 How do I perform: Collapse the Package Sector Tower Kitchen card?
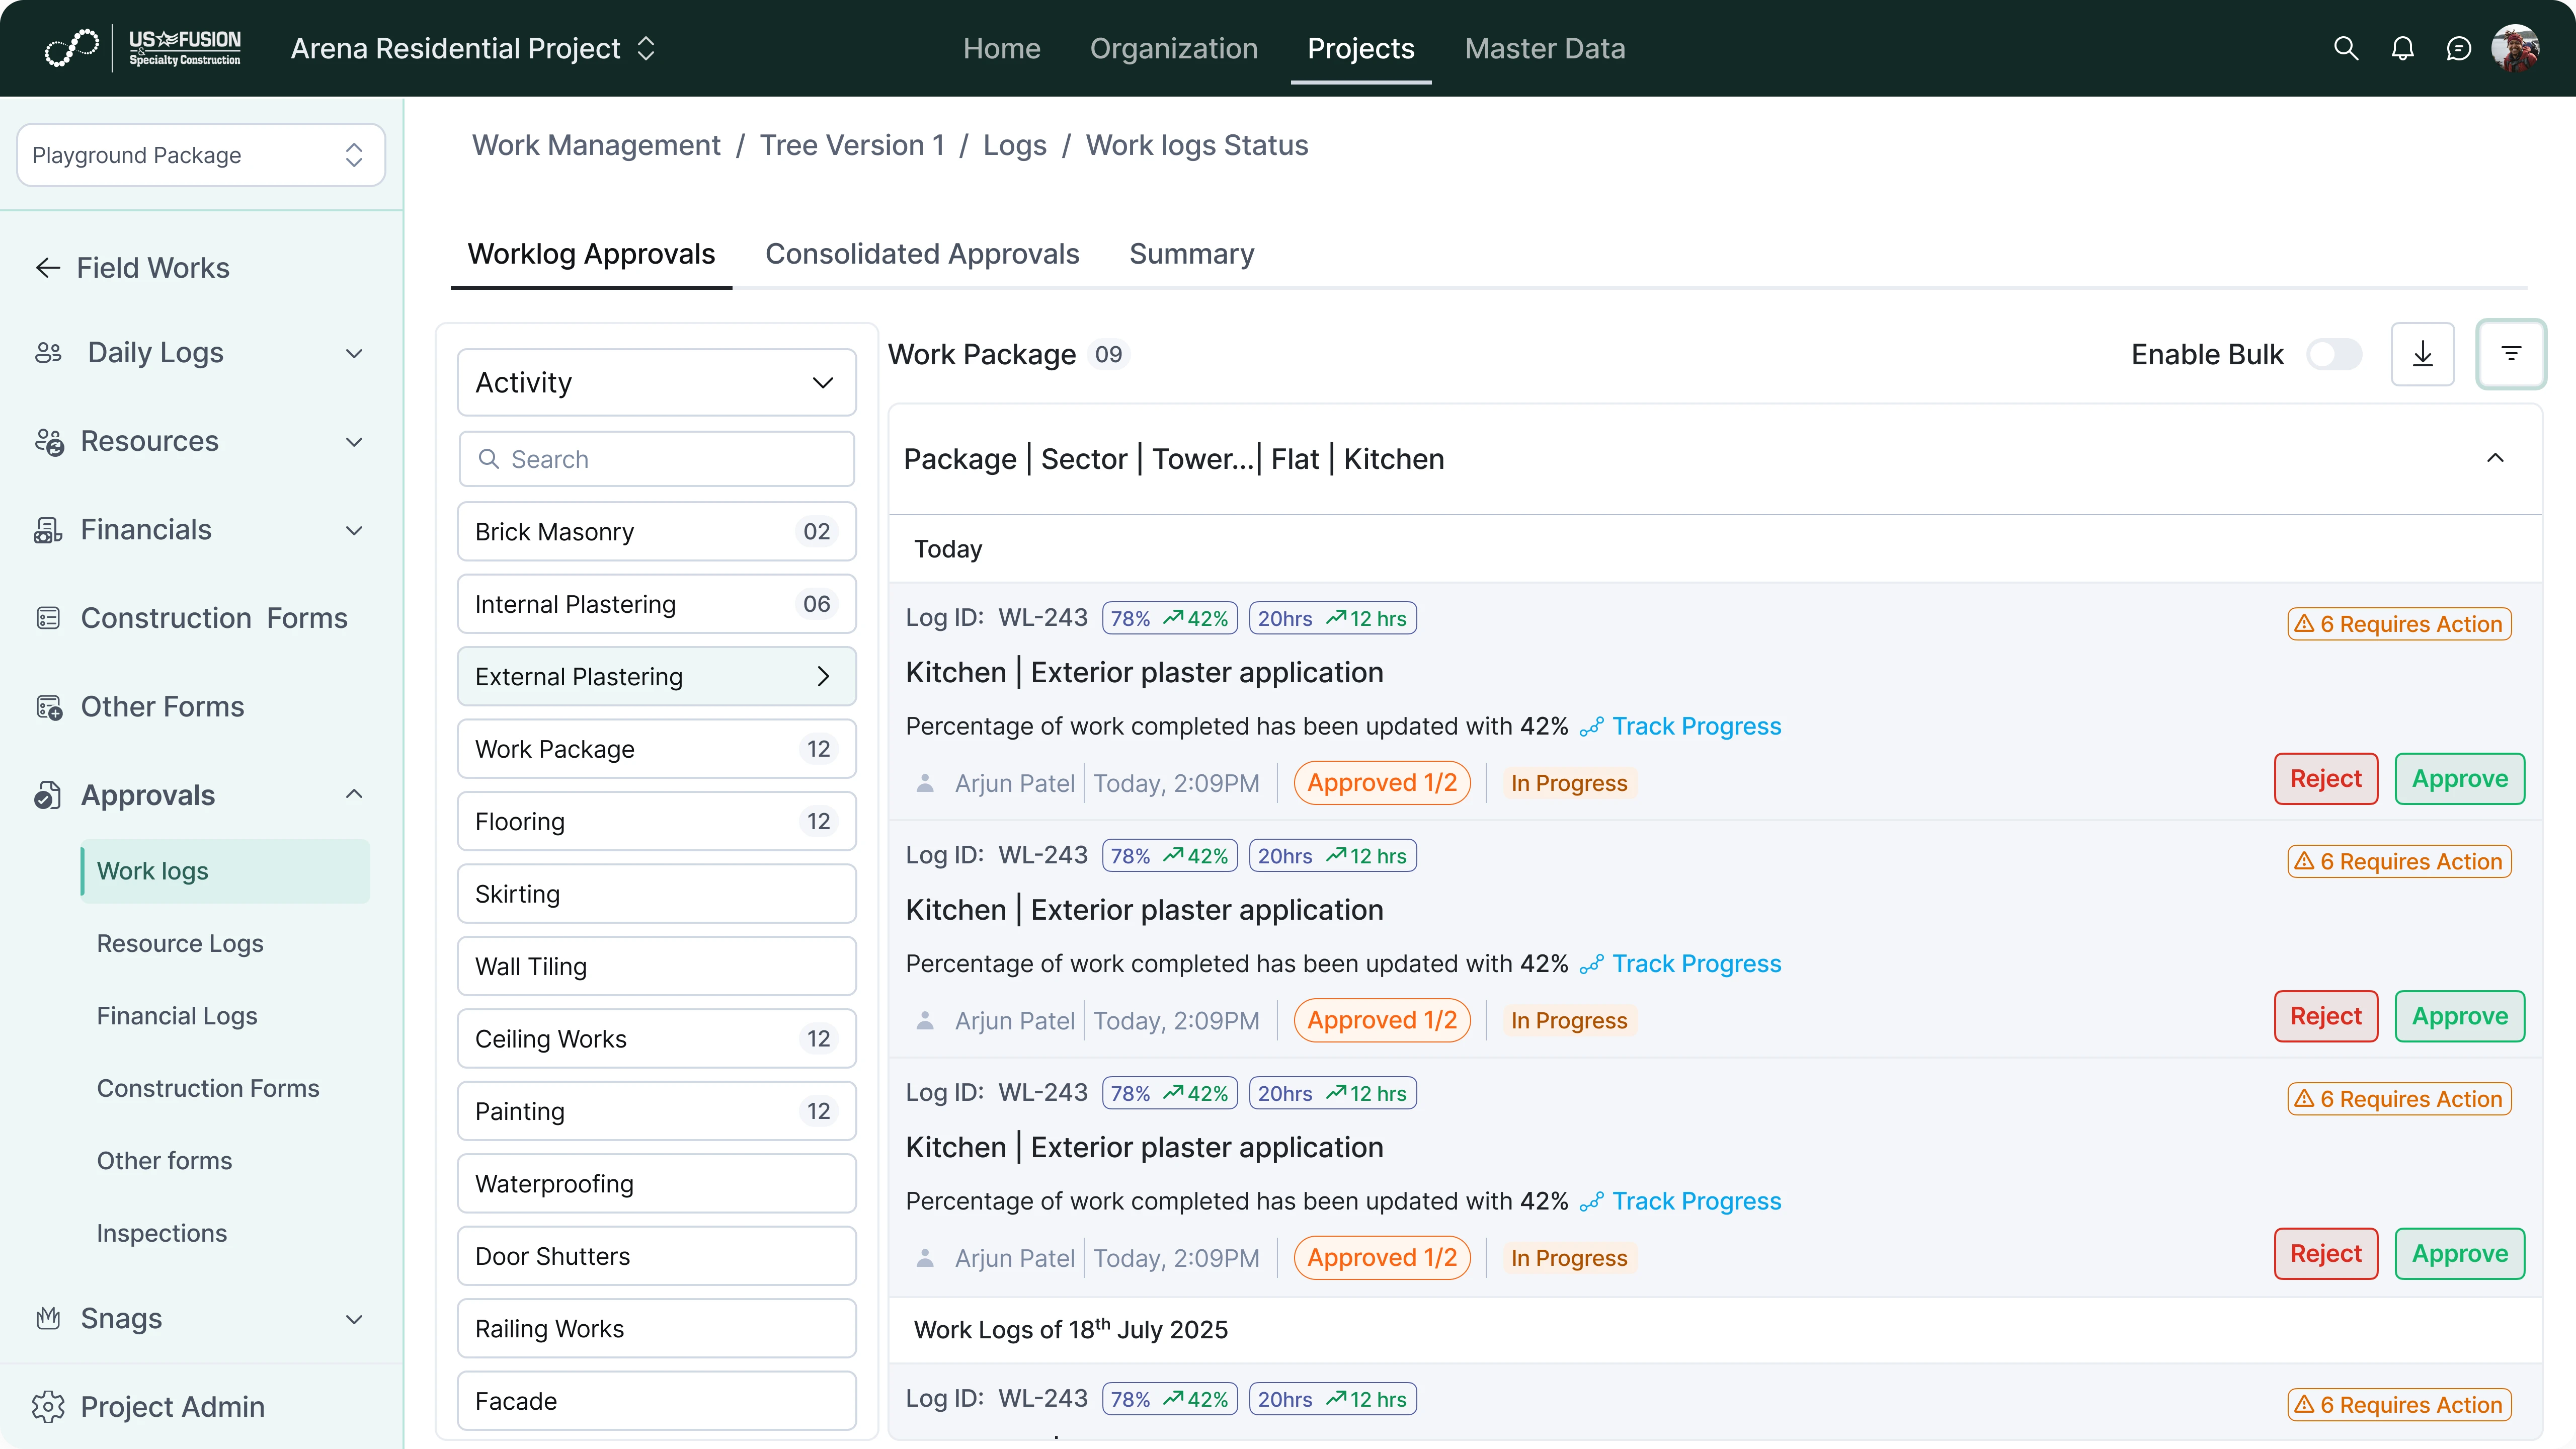coord(2497,458)
